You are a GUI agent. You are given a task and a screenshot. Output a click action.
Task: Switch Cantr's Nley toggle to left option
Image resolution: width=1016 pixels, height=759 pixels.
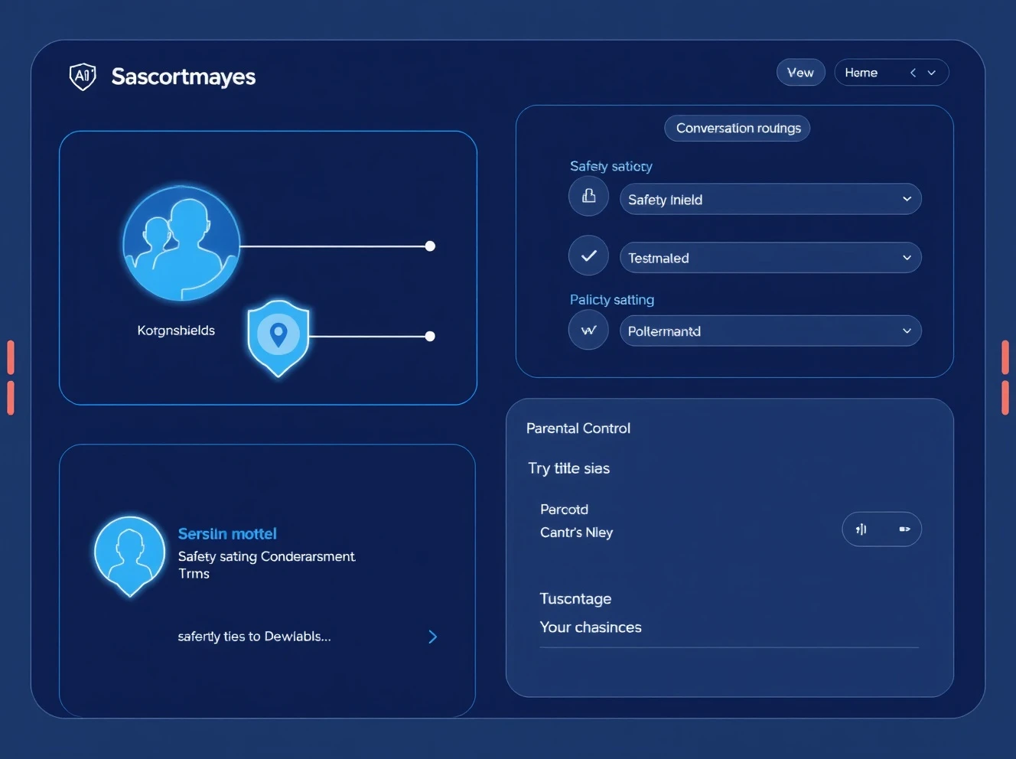[x=861, y=529]
